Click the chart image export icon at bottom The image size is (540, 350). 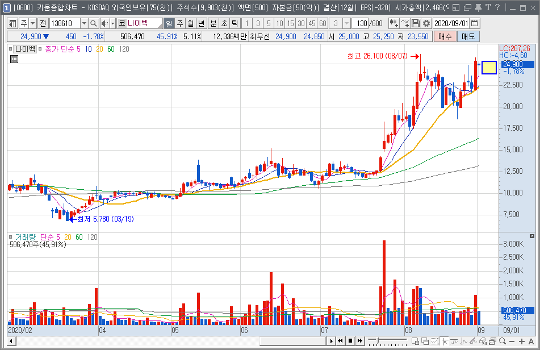click(492, 341)
